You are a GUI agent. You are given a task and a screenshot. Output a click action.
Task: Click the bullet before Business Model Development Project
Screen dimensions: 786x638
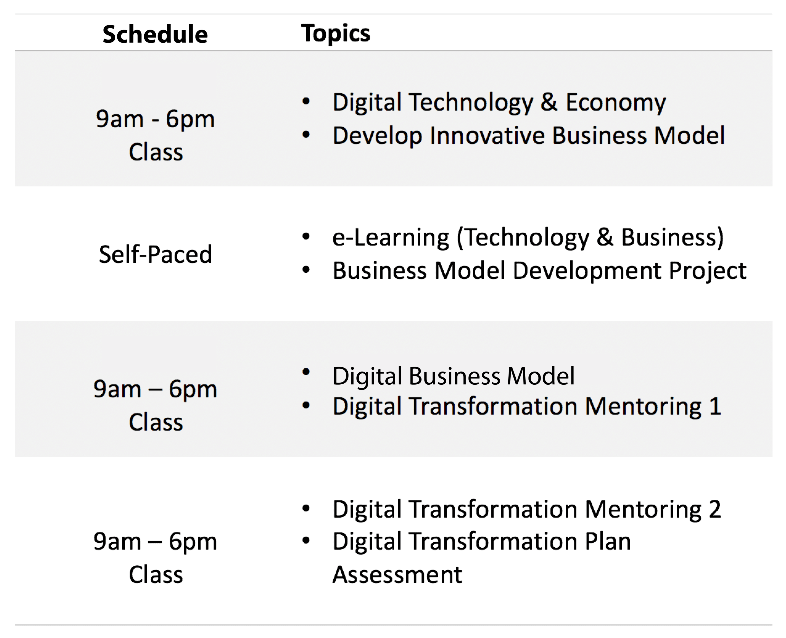306,270
